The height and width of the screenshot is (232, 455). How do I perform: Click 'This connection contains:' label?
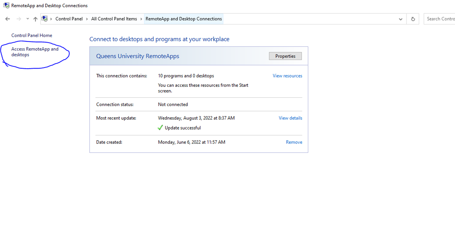122,76
